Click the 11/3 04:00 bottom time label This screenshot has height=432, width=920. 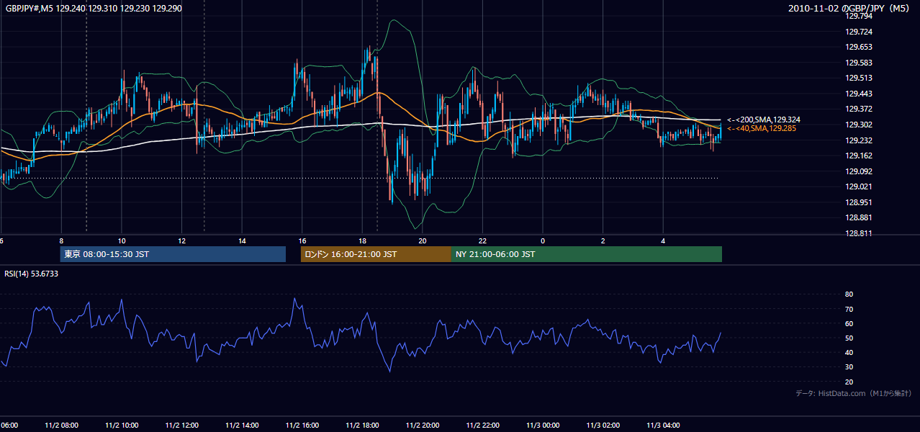point(664,426)
